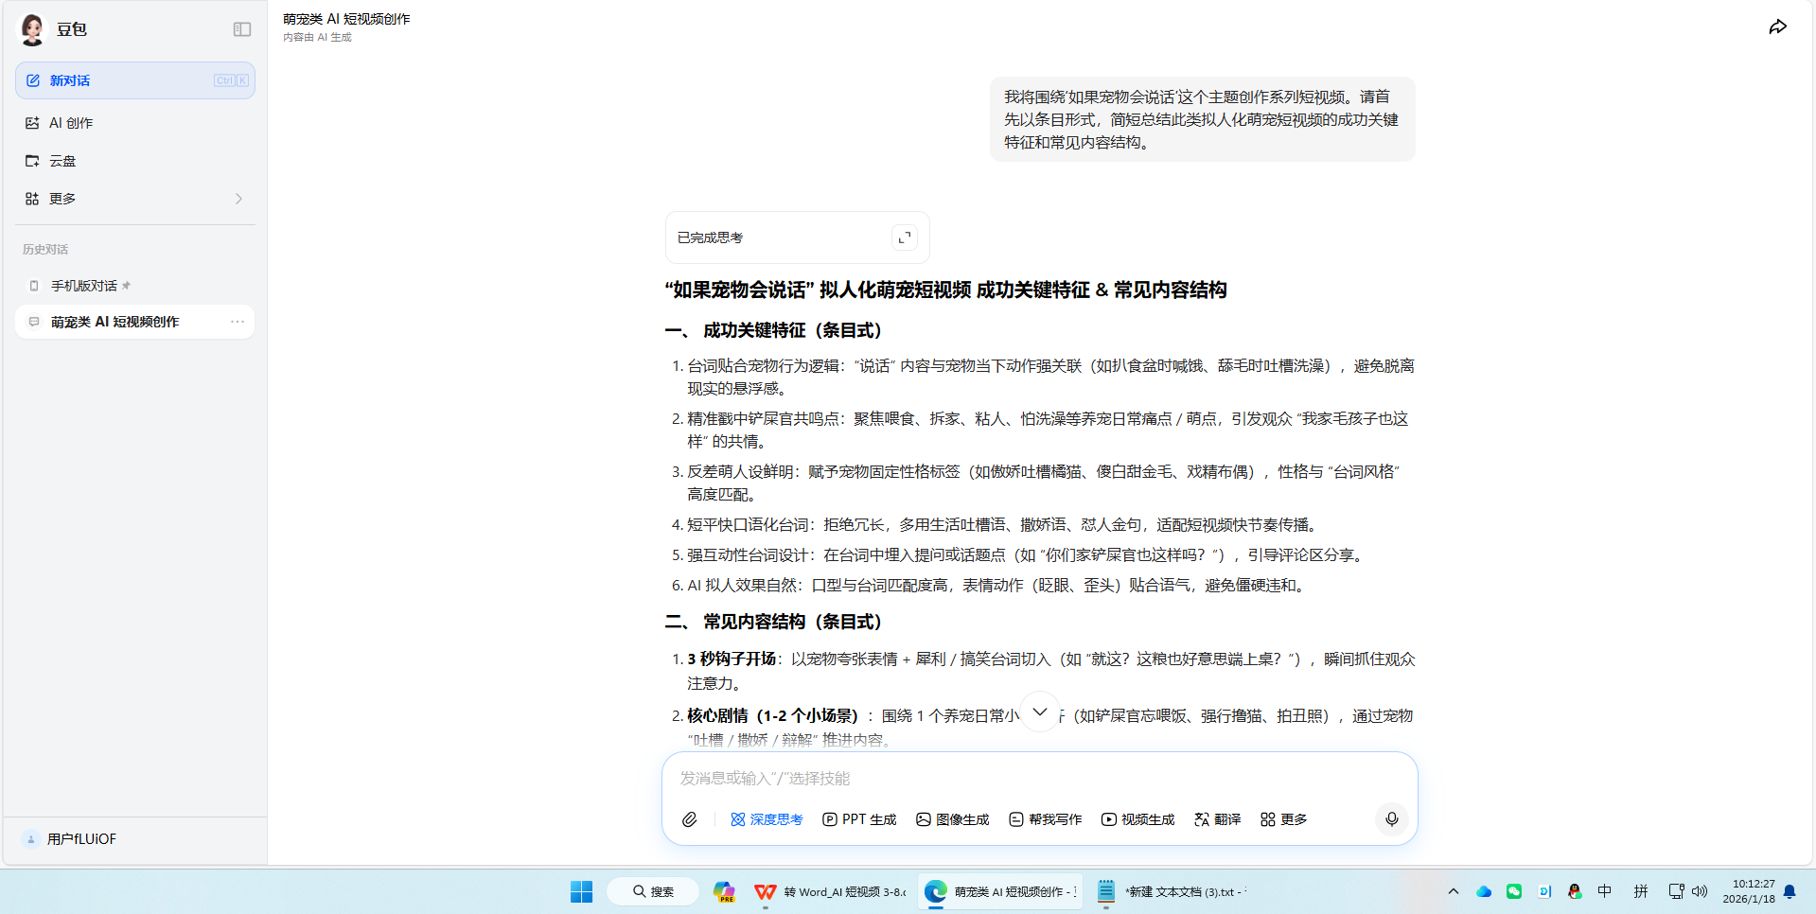Open options menu for 萌宠类 AI 短视频创作 chat

[237, 322]
